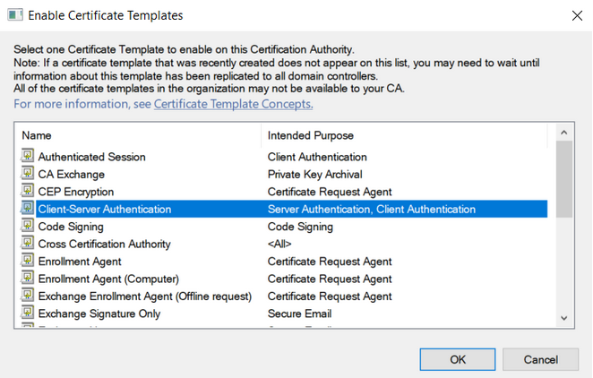The image size is (593, 378).
Task: Click the Secure Email purpose cell
Action: 299,314
